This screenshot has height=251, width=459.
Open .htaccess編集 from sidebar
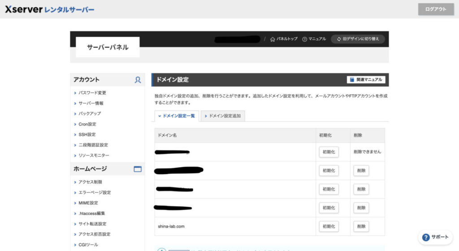point(92,213)
